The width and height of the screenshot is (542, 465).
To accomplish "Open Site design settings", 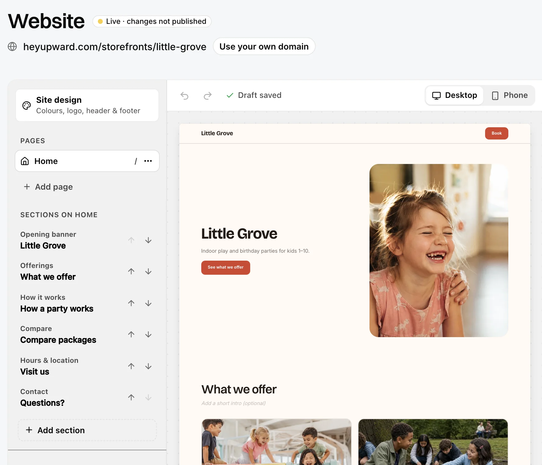I will click(x=87, y=105).
